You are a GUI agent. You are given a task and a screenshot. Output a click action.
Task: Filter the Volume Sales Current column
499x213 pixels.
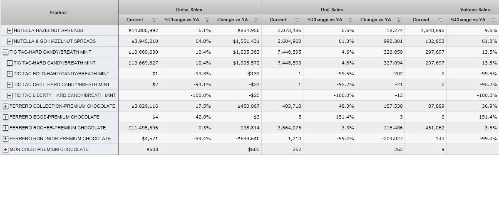pos(441,20)
